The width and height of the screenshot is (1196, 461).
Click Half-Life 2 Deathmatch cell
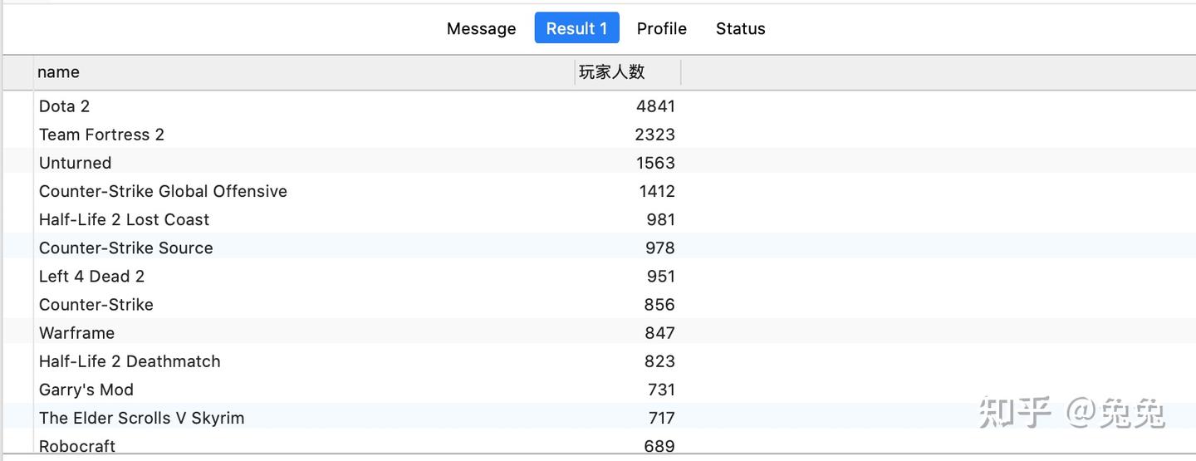coord(130,361)
